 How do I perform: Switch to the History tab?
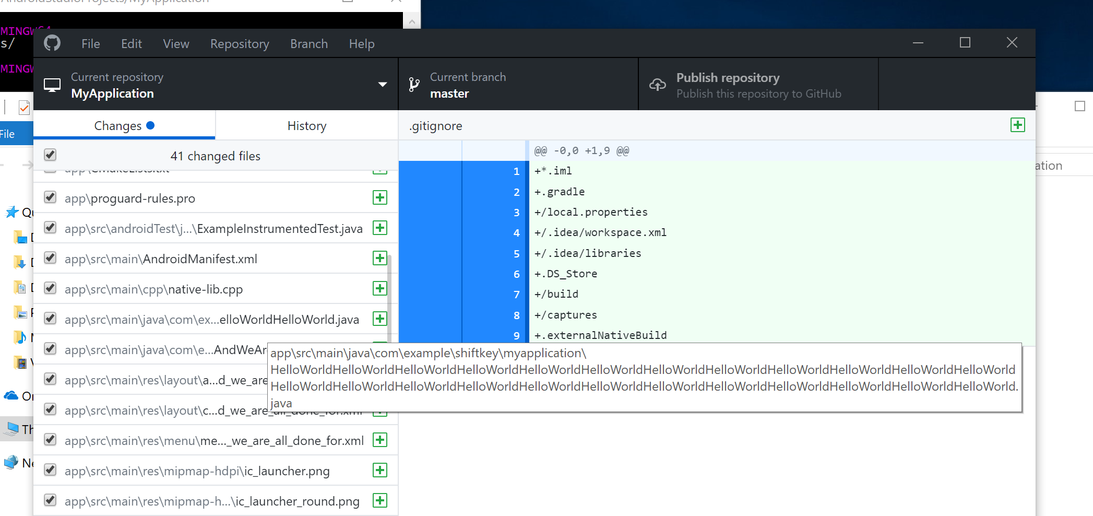(306, 125)
